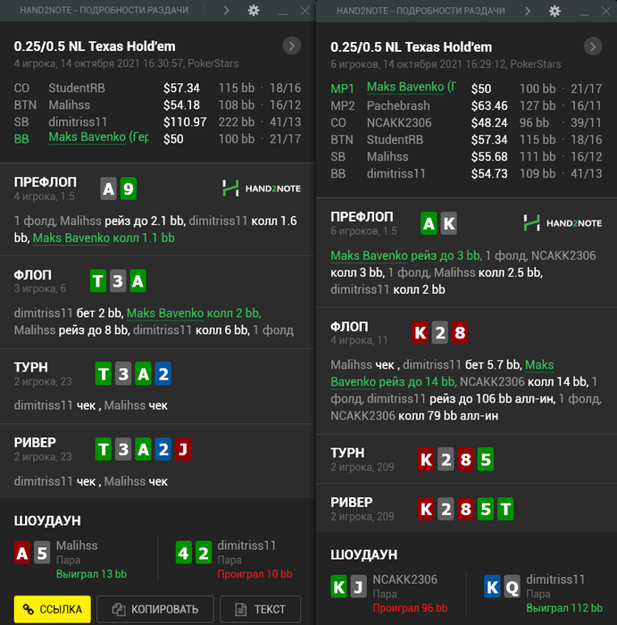Click Maks Bavenko raise link in right flop
617x625 pixels.
pyautogui.click(x=442, y=373)
